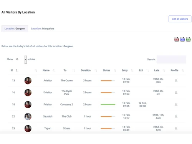Click the name Saurabh
Viewport: 192px width, 144px height.
point(48,116)
